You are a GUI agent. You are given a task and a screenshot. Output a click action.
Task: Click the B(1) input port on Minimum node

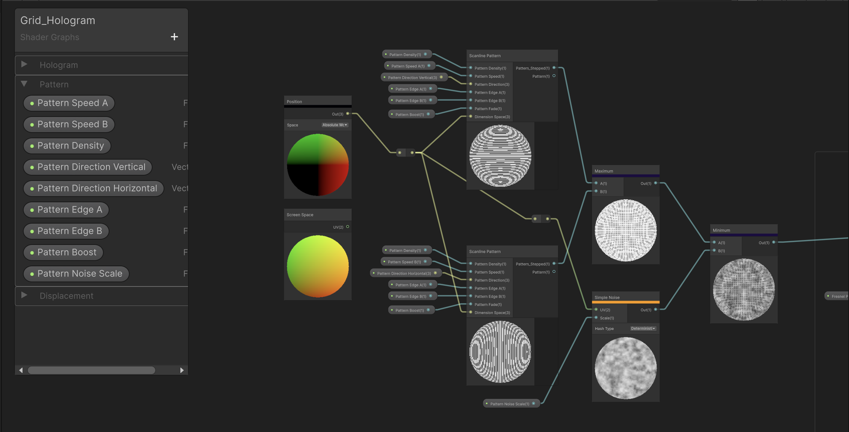714,251
